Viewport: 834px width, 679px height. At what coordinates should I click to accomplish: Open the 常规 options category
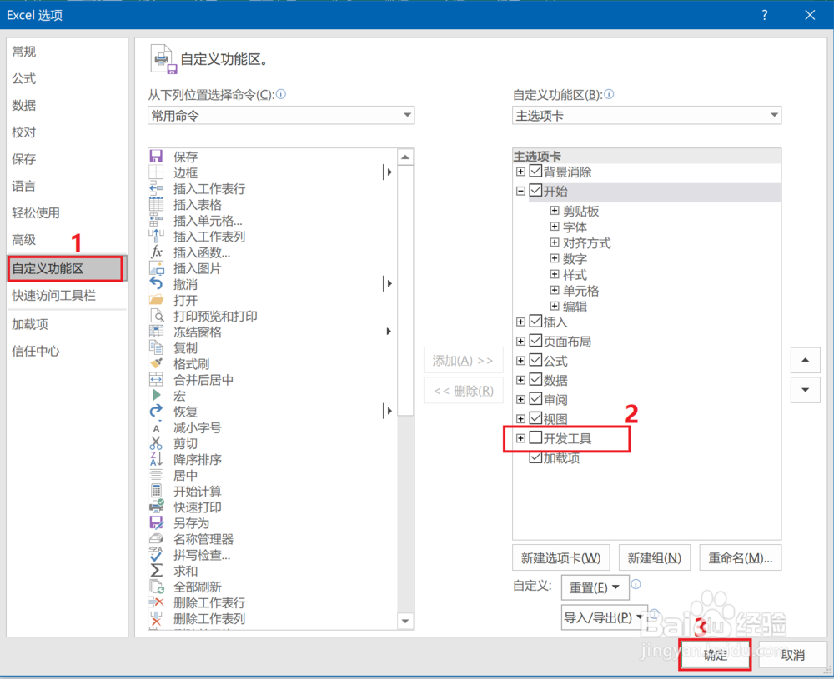point(24,52)
